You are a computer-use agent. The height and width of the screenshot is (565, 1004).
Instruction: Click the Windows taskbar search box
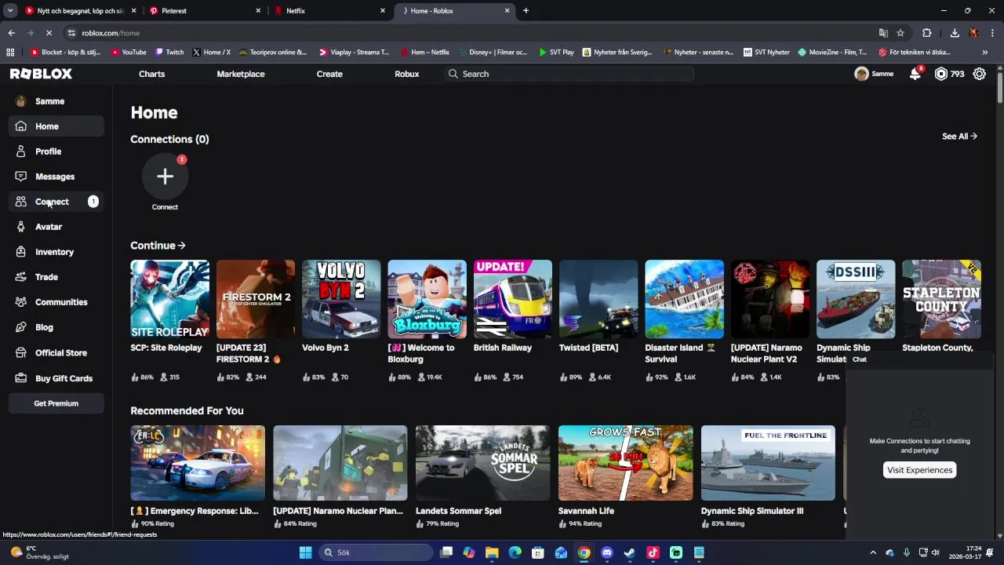(x=376, y=552)
